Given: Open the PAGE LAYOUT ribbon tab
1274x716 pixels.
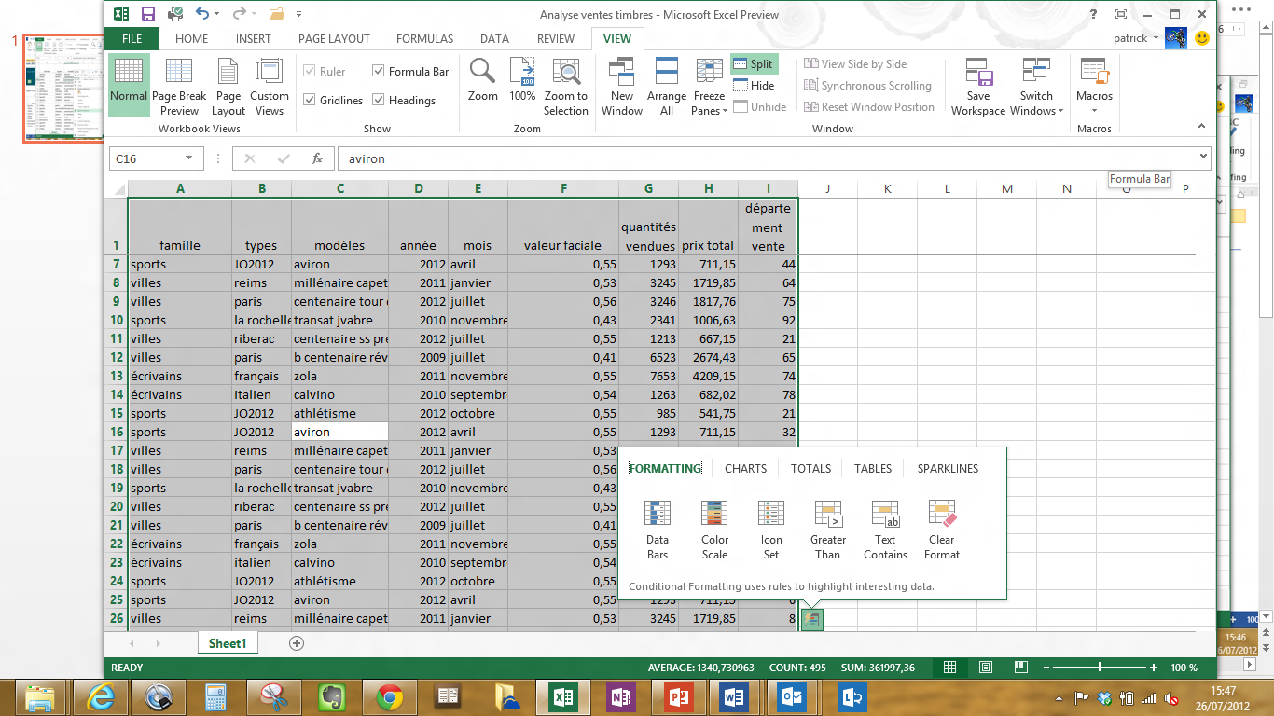Looking at the screenshot, I should (334, 39).
